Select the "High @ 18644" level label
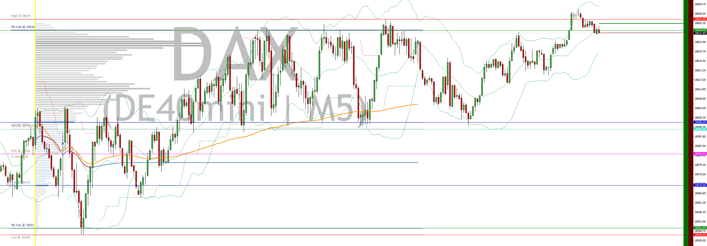Screen dimensions: 707x246 tap(21, 16)
